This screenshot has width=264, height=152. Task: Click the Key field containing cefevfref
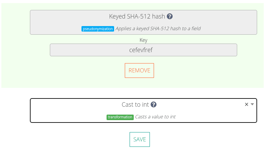(x=143, y=50)
